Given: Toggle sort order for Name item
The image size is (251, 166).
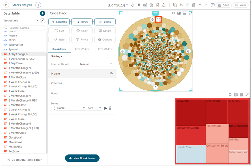Looking at the screenshot, I should pos(105,108).
